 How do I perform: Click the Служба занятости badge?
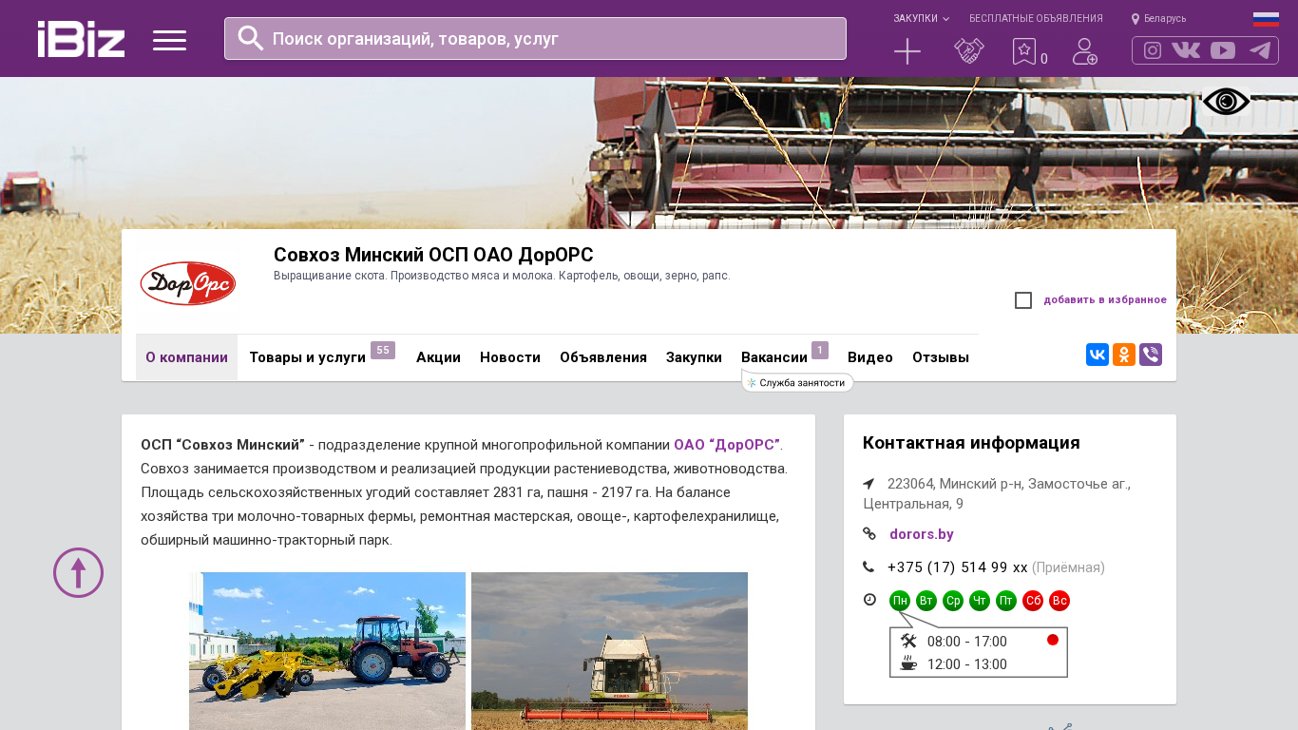pyautogui.click(x=797, y=382)
